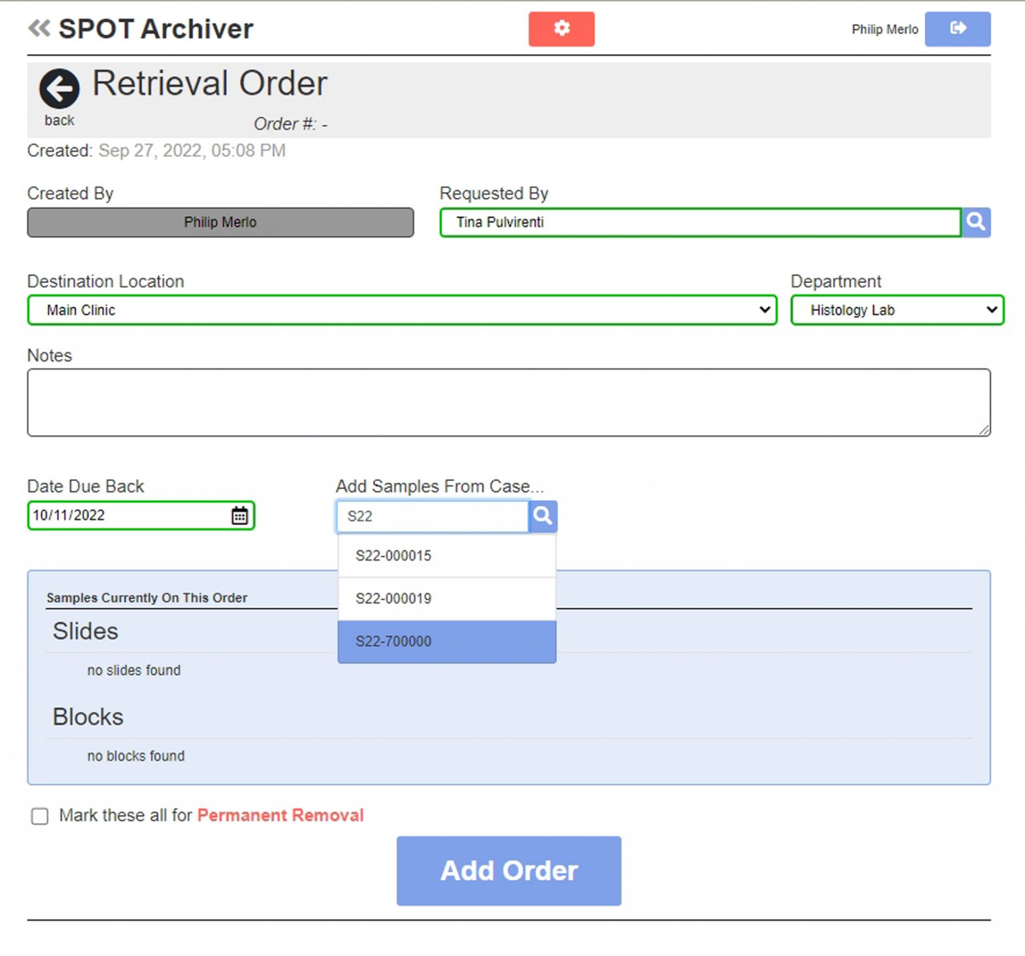Click the Date Due Back date field
The width and height of the screenshot is (1025, 956).
click(127, 516)
